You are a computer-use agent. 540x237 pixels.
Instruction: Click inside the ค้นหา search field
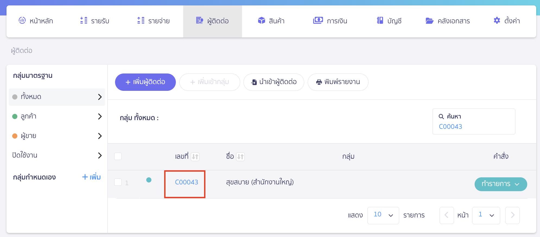[474, 126]
